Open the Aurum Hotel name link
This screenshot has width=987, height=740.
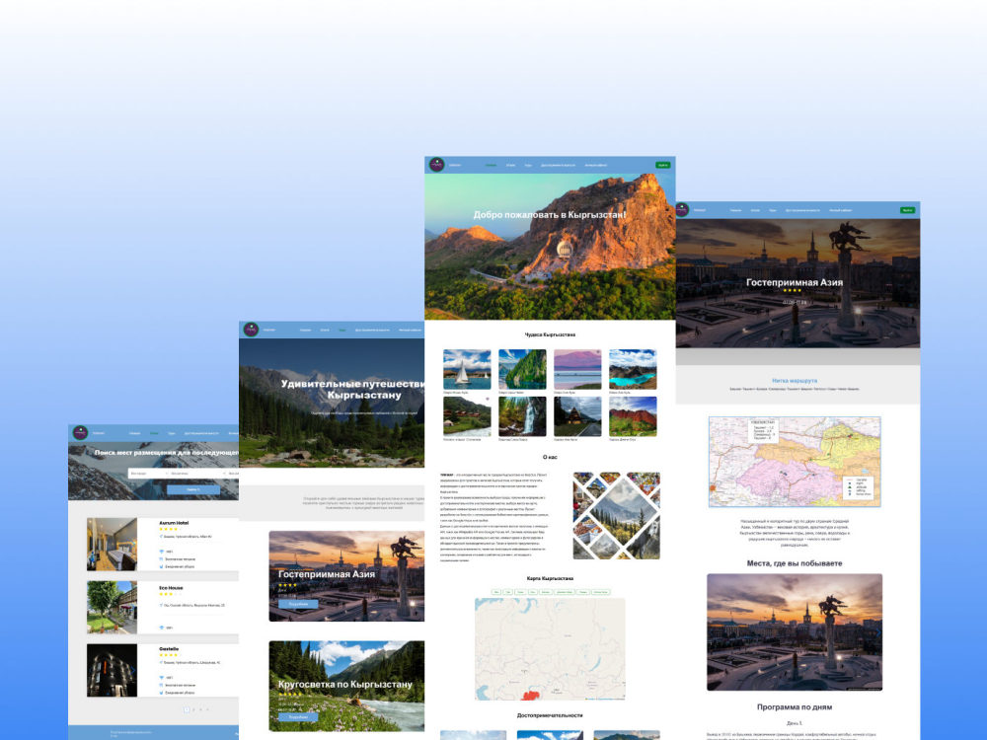174,523
